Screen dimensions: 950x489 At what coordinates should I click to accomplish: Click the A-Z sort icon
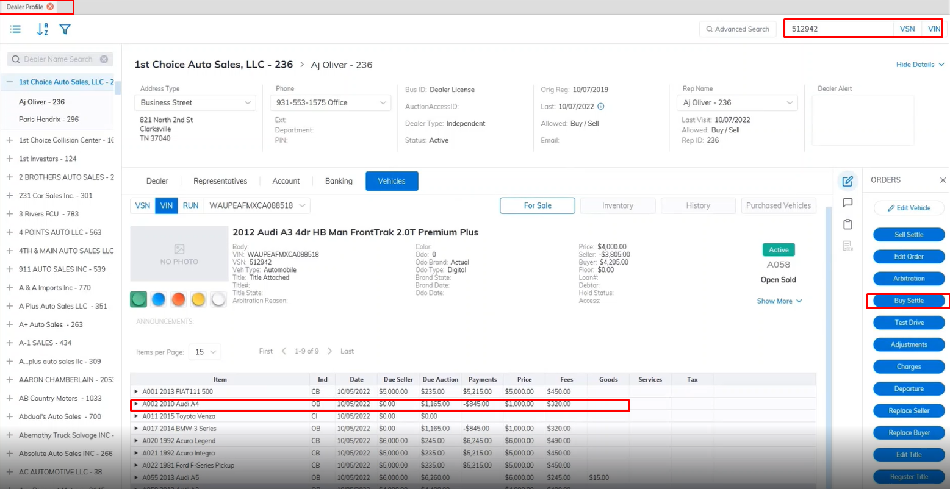pos(42,29)
